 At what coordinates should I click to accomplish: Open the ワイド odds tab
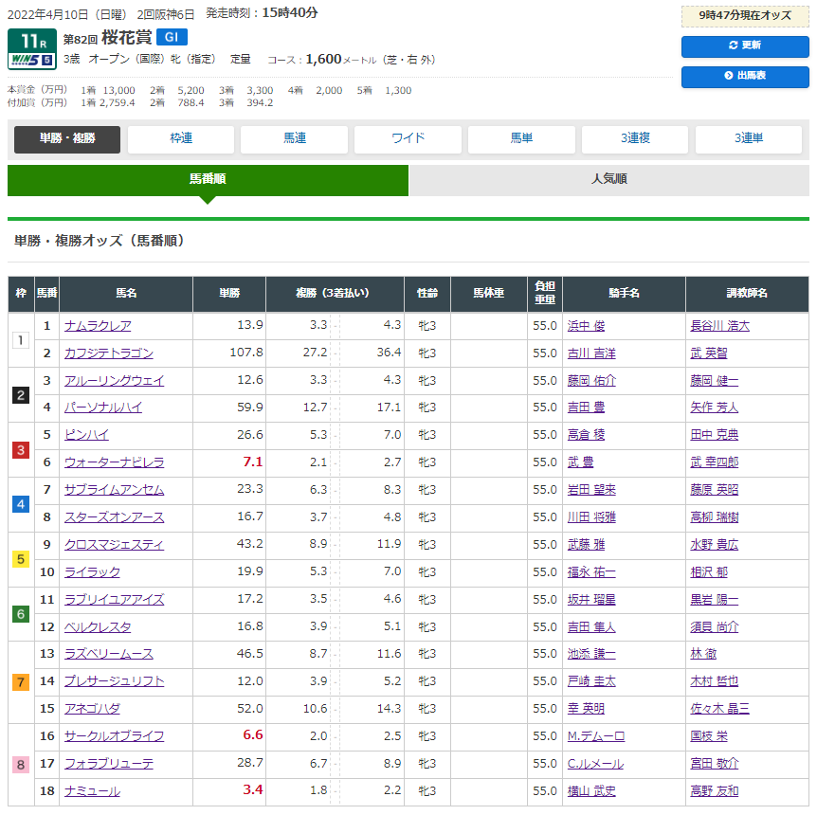408,138
